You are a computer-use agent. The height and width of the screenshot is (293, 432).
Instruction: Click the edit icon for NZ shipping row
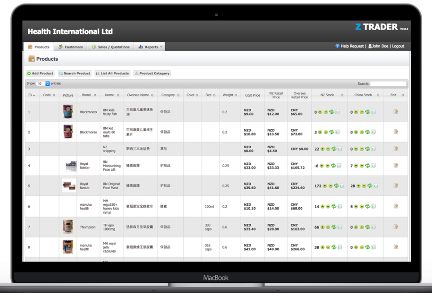pos(396,148)
